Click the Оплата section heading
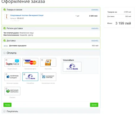139x115 pixels. pyautogui.click(x=11, y=53)
